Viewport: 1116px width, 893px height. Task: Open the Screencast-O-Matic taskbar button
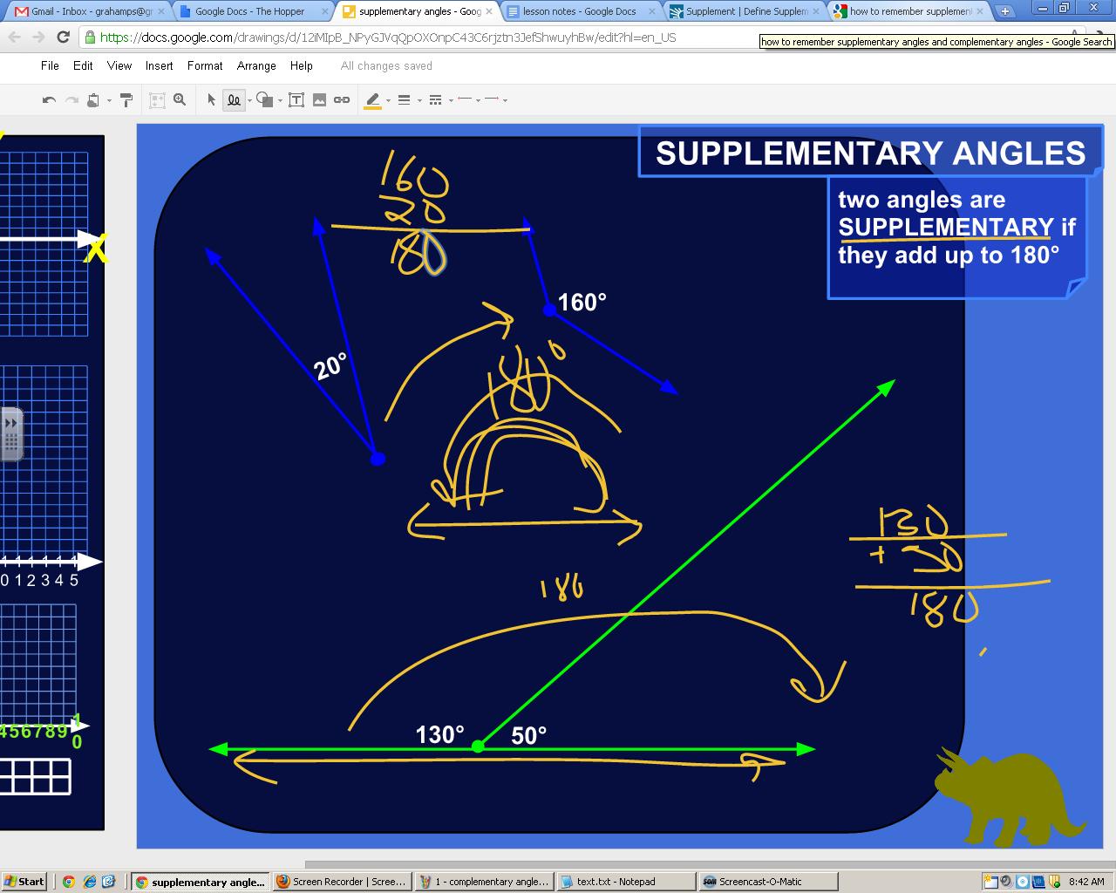[767, 882]
